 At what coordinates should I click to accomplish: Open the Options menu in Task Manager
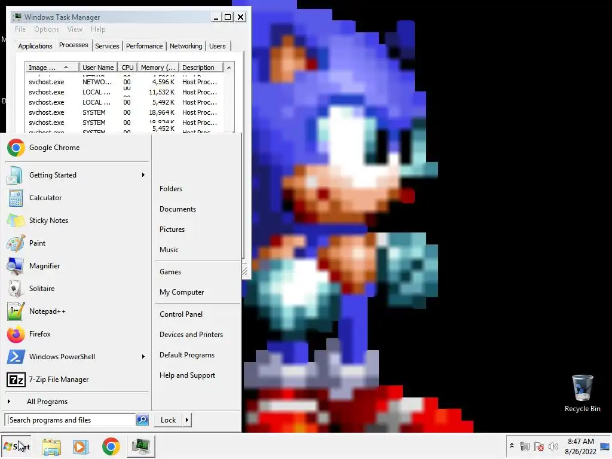point(47,29)
